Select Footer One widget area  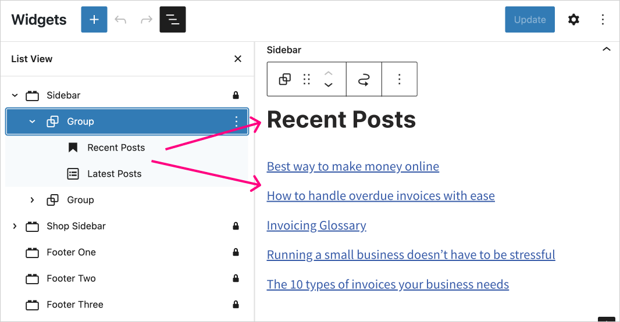[x=71, y=252]
